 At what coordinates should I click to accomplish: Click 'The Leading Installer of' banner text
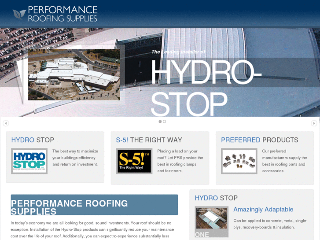tap(178, 52)
